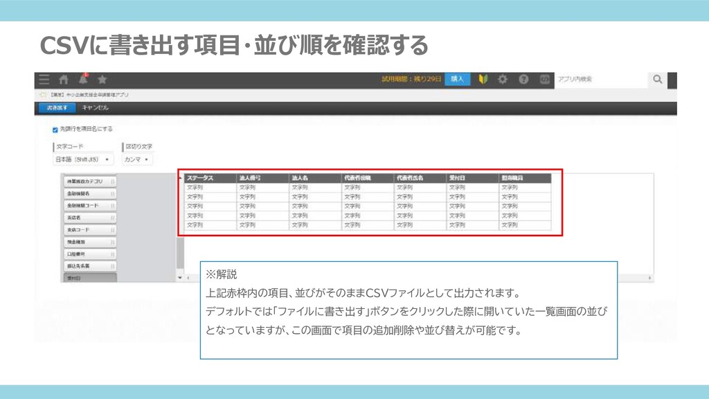Screen dimensions: 709x399
Task: Click the horizontal scrollbar right arrow
Action: pos(650,278)
